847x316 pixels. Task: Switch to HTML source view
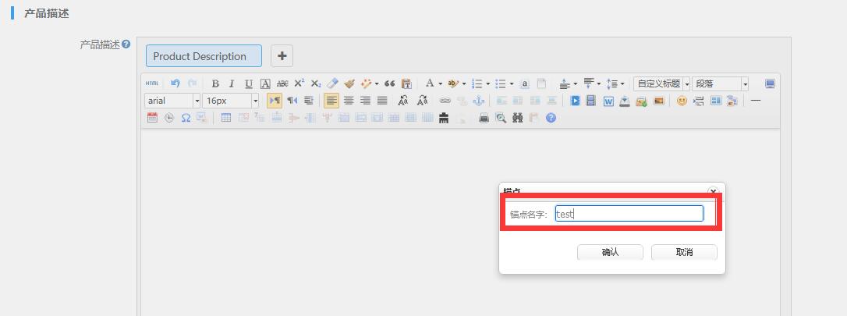pos(152,83)
